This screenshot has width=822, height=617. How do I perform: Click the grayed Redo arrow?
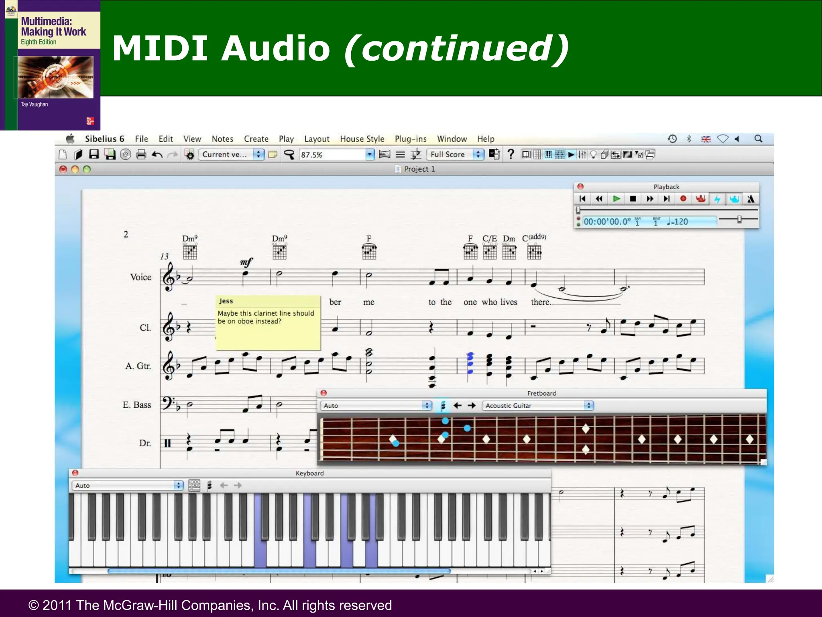(173, 155)
